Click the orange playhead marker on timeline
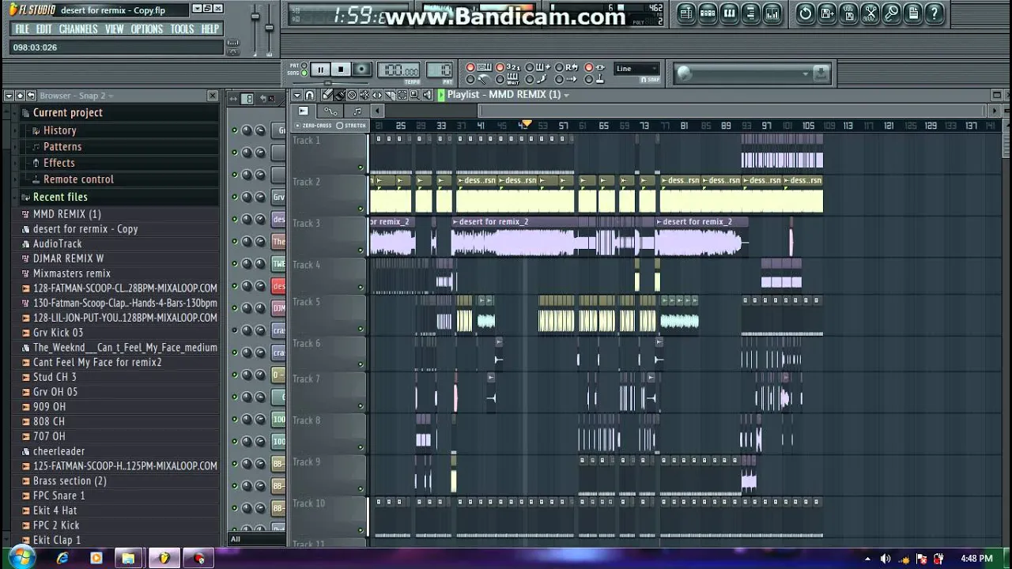The image size is (1012, 569). (526, 125)
